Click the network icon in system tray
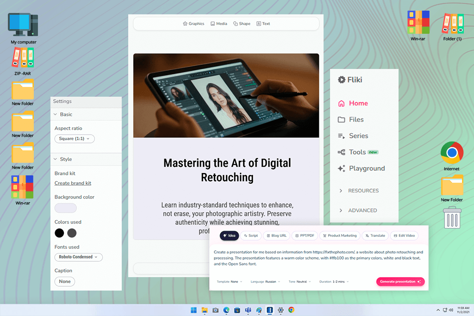This screenshot has width=474, height=316. tap(445, 310)
